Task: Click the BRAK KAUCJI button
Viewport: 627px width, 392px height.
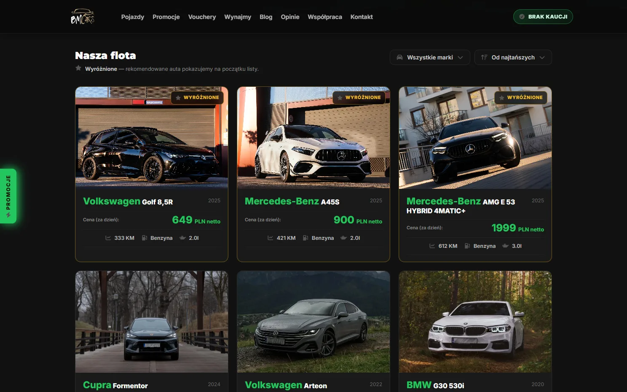Action: (x=543, y=17)
